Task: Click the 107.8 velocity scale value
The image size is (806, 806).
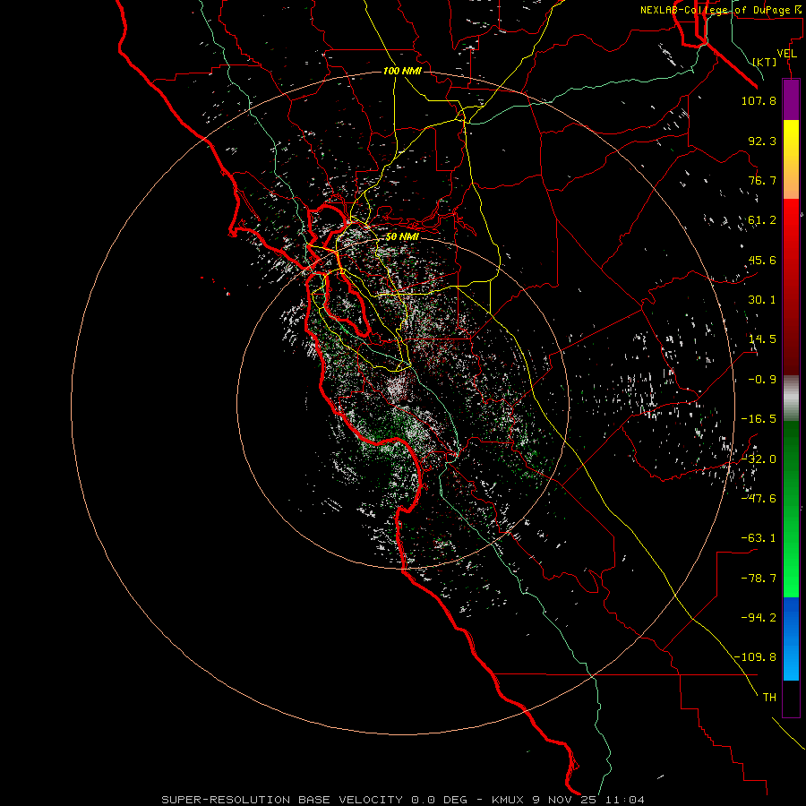Action: [759, 100]
